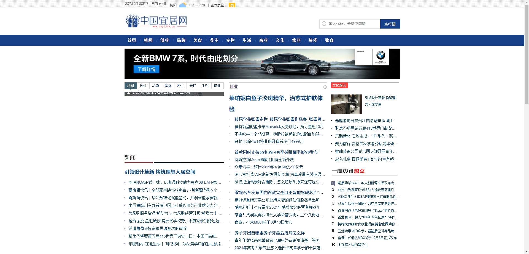Image resolution: width=529 pixels, height=254 pixels.
Task: Open 姜子牙出自哪里 article link
Action: [x=269, y=233]
